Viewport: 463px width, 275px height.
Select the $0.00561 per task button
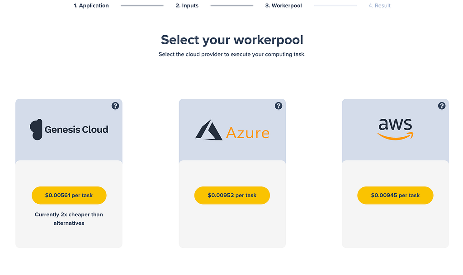pyautogui.click(x=69, y=196)
